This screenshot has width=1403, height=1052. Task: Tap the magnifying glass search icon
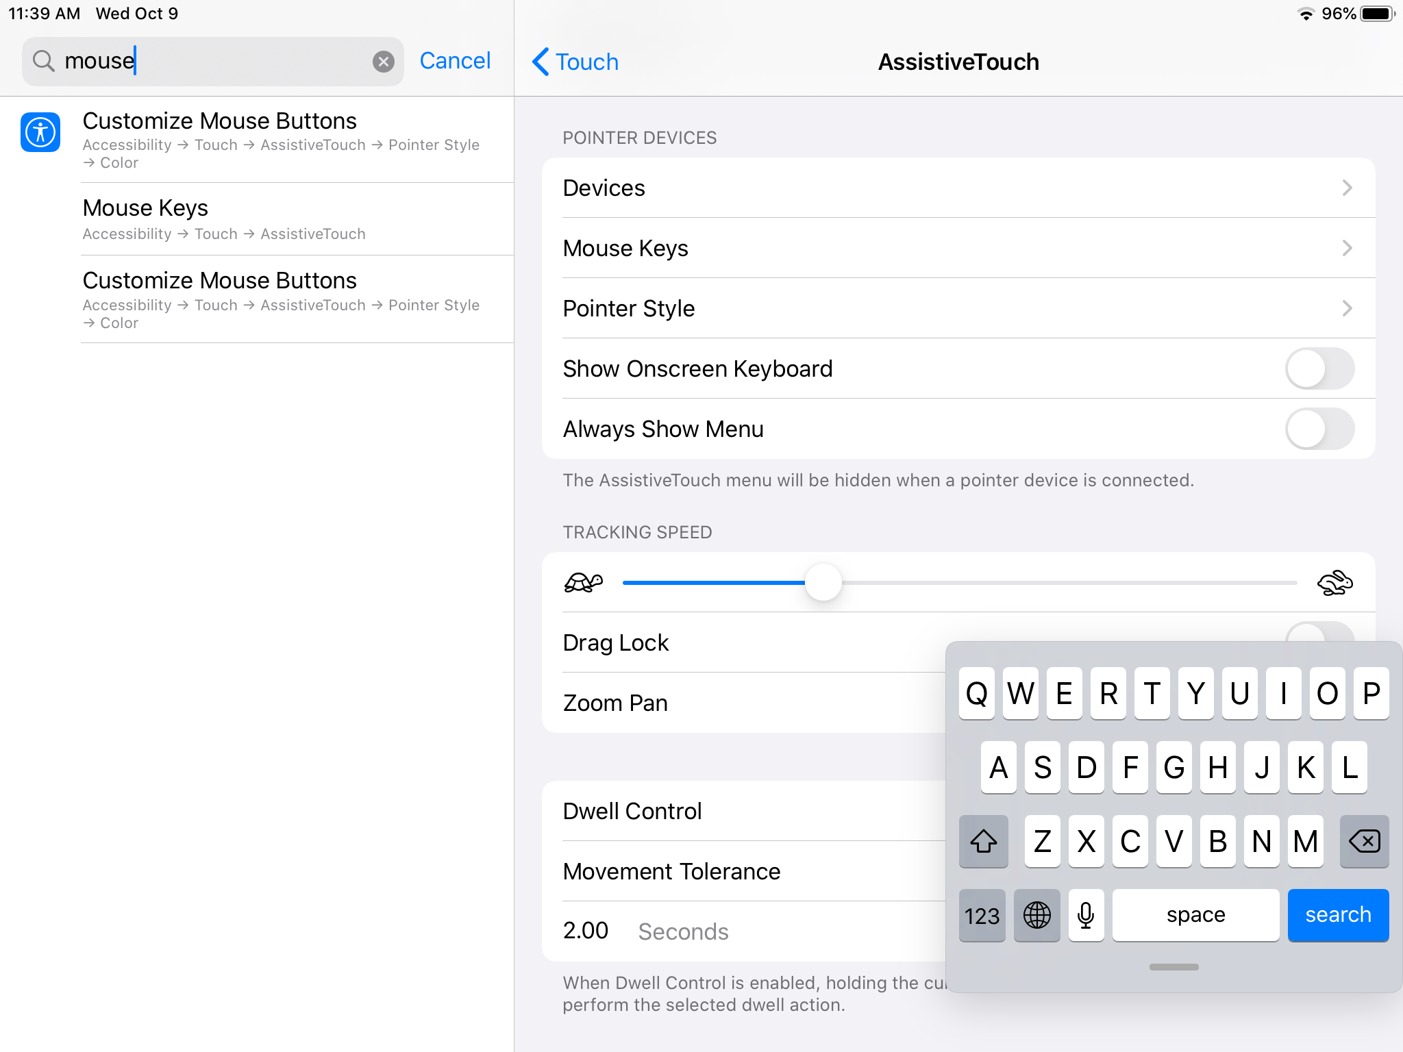(x=44, y=62)
